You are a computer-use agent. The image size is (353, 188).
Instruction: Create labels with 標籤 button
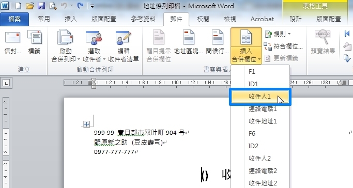pyautogui.click(x=34, y=42)
